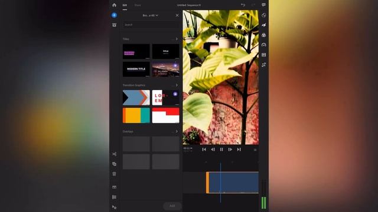Viewport: 378px width, 212px height.
Task: Go to the Home screen
Action: [114, 5]
